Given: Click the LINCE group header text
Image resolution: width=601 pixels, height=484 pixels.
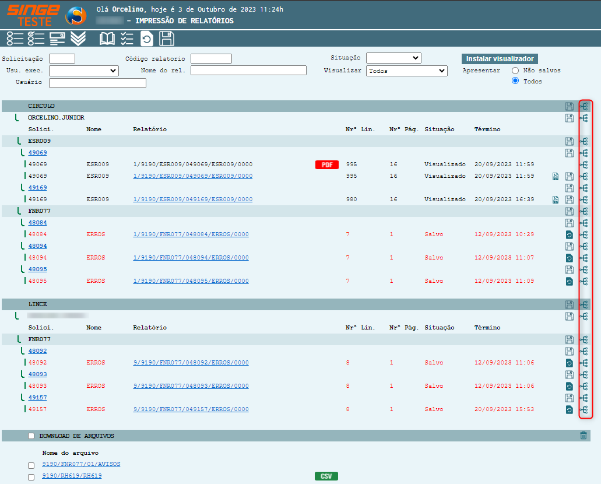Looking at the screenshot, I should click(x=37, y=304).
